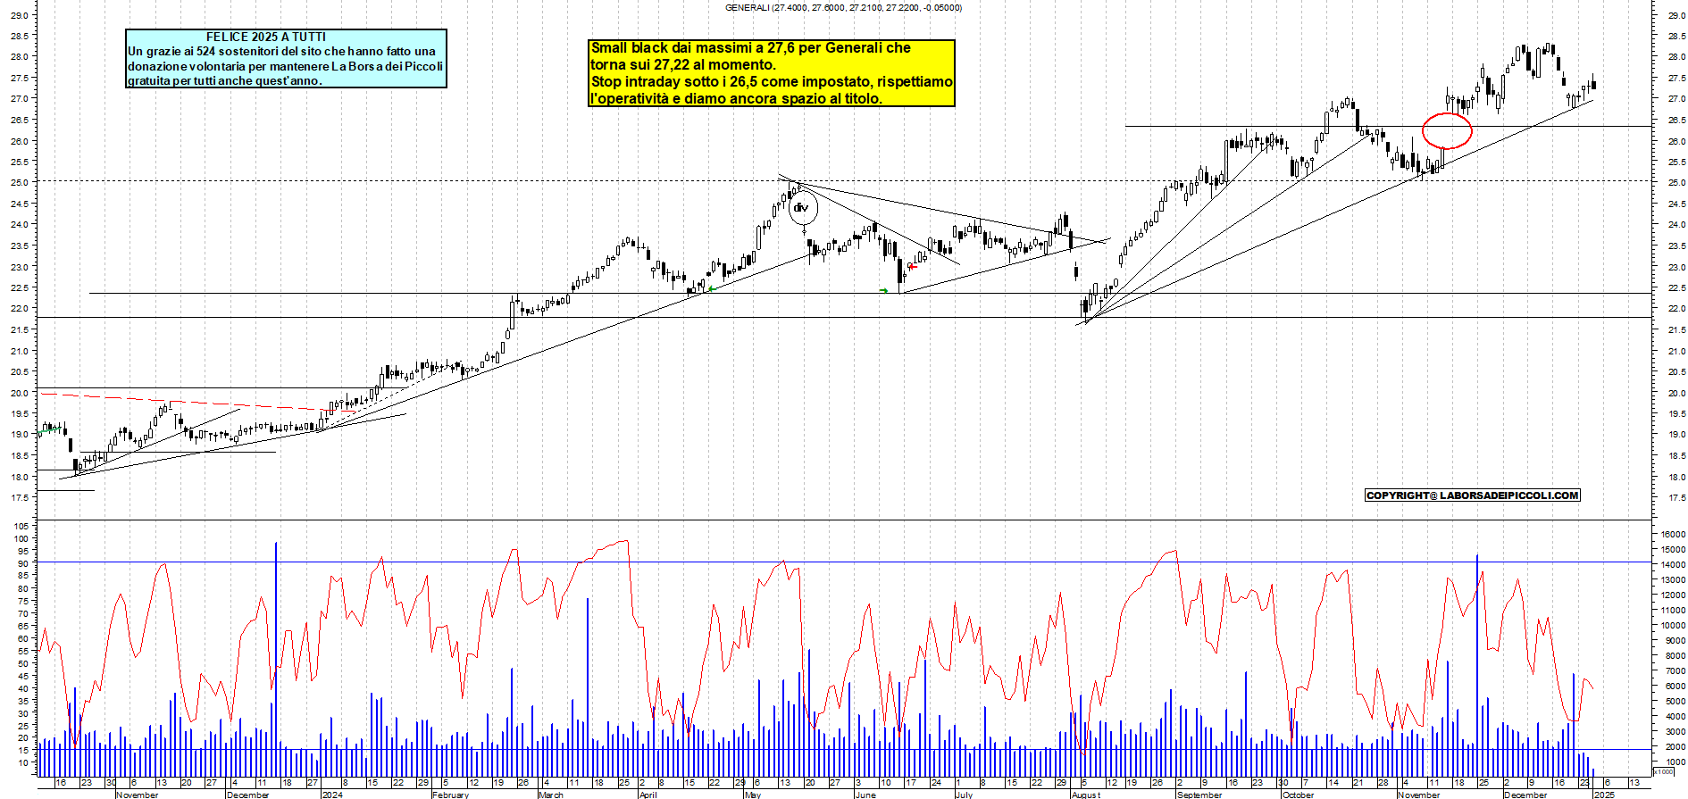Click the line 'Un grazie ai 524 sostenitori'

point(281,51)
